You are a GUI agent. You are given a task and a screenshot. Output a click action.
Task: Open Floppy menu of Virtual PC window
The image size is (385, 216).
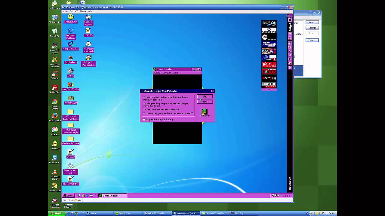(83, 11)
